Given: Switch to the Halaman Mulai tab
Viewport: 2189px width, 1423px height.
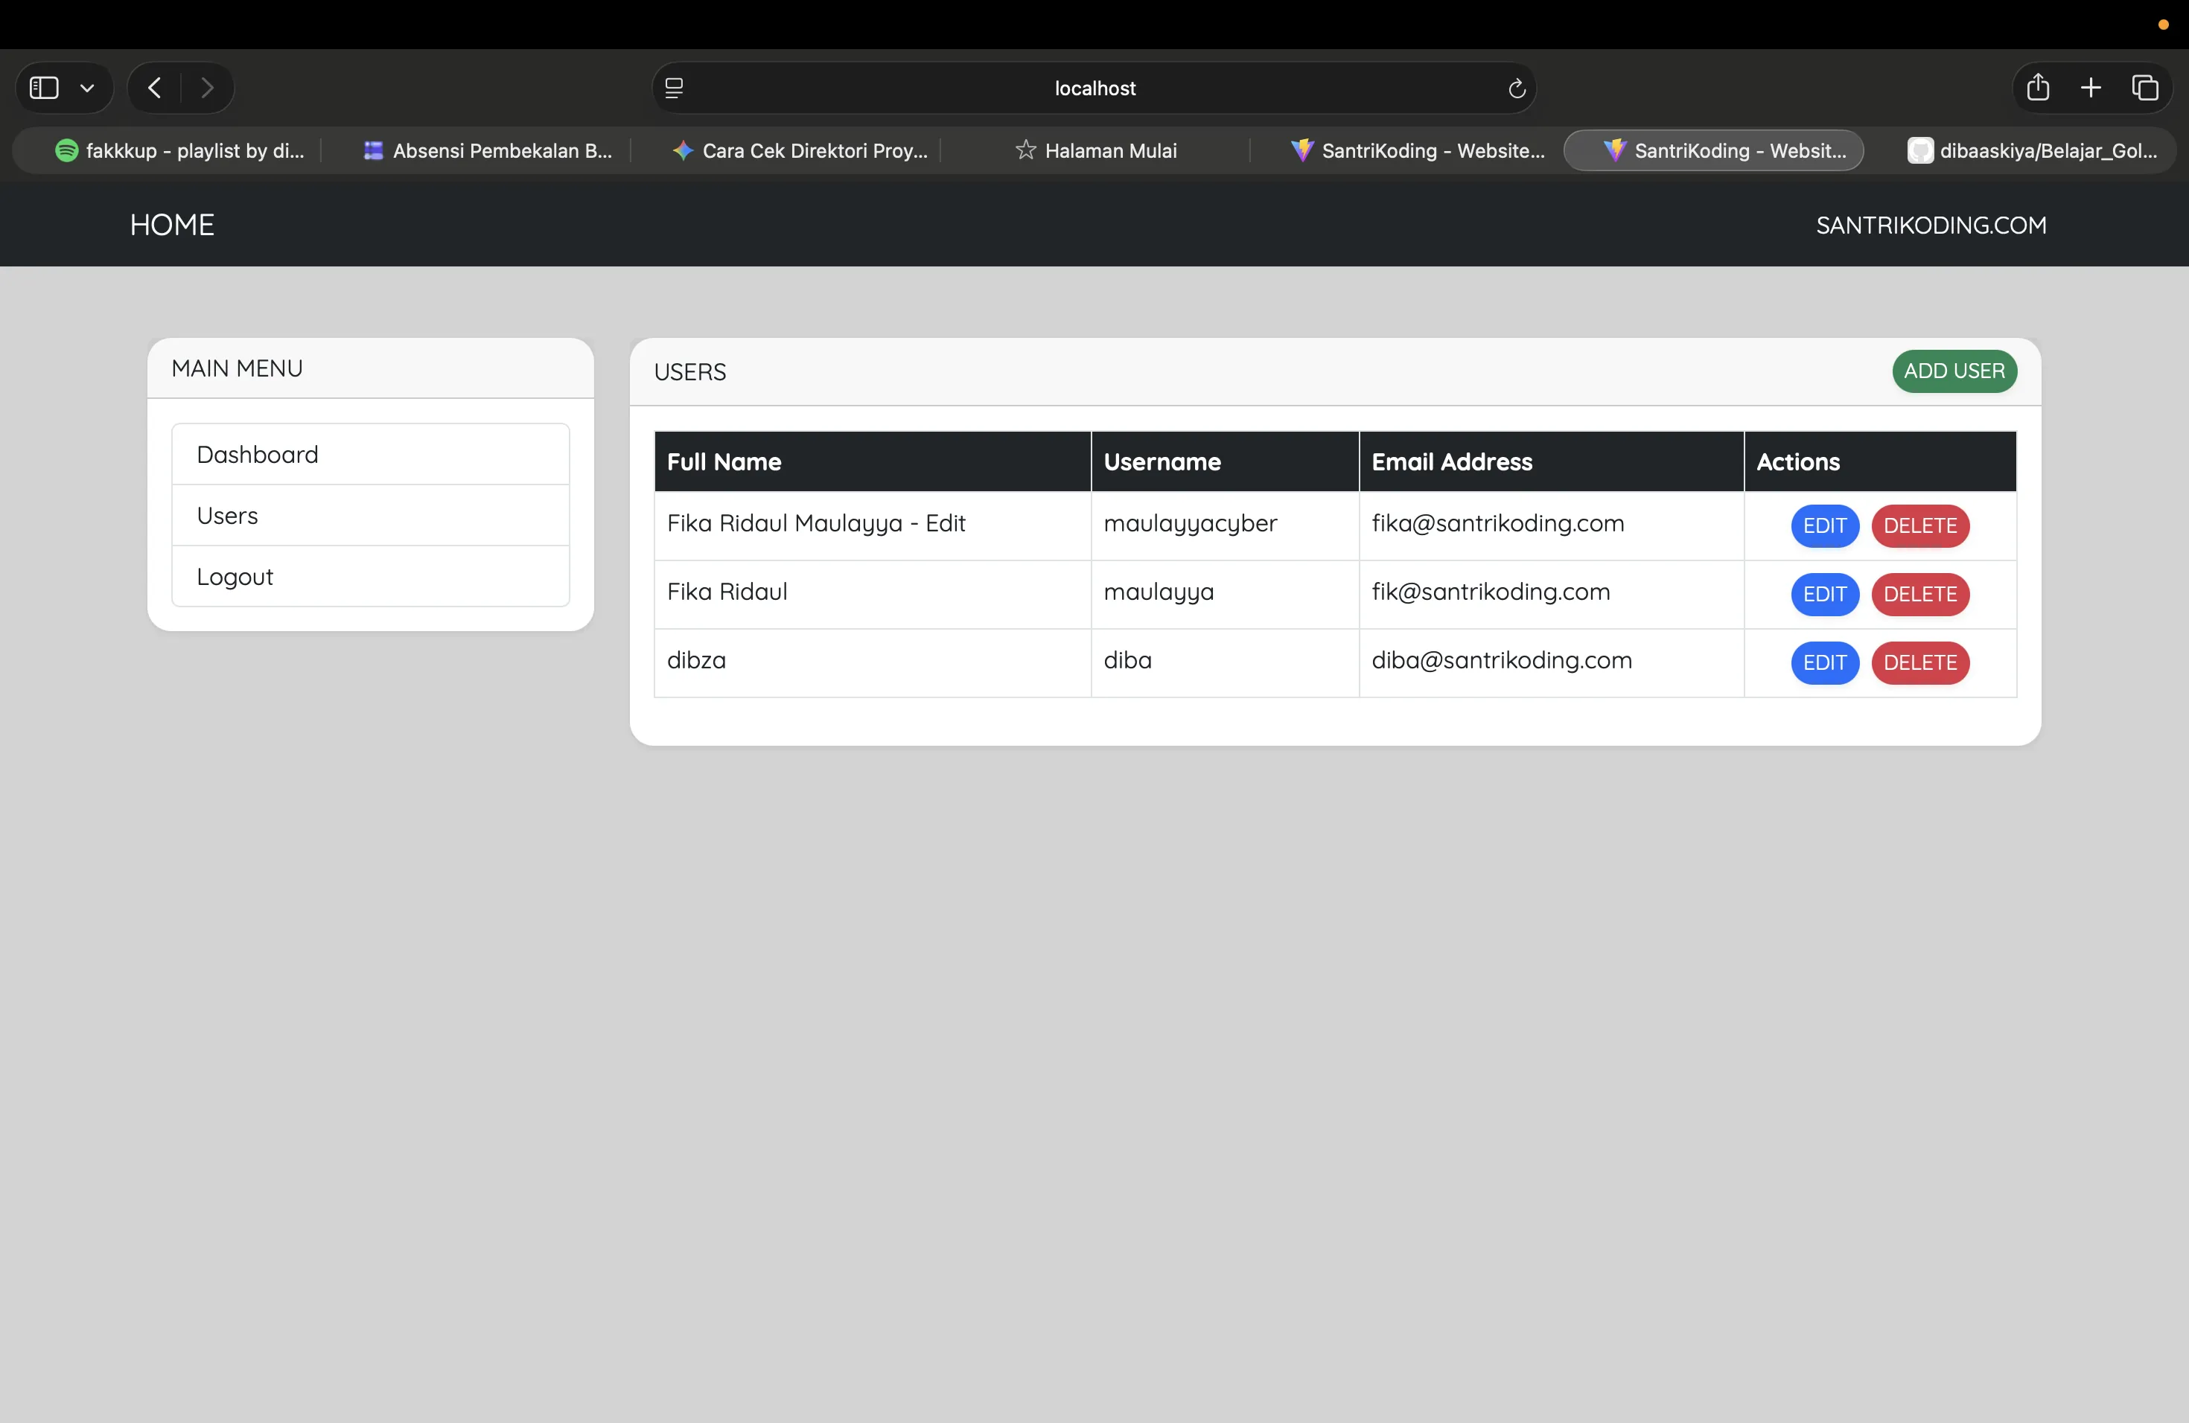Looking at the screenshot, I should pyautogui.click(x=1095, y=151).
